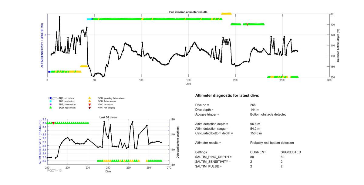Click the '$ALTIM_PING_DEPTH =' setting label
Viewport: 364px width, 185px height.
[x=213, y=157]
